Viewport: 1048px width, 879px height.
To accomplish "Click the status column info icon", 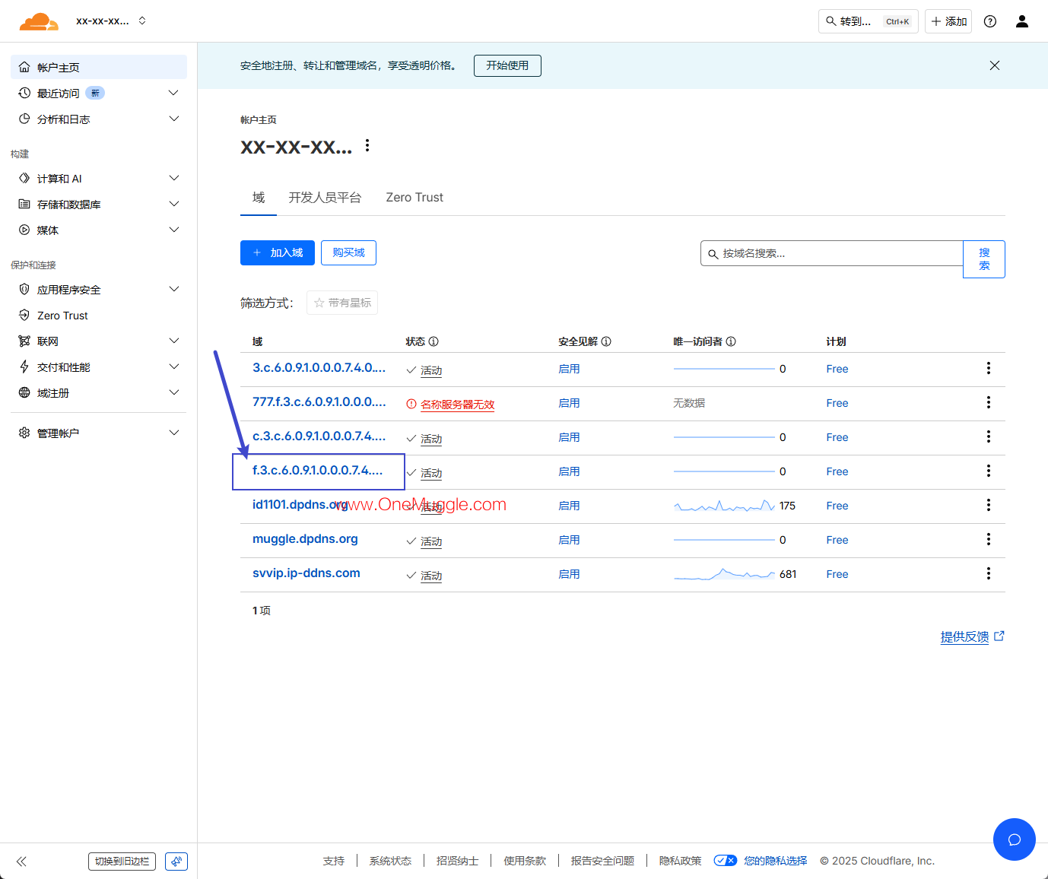I will tap(433, 341).
